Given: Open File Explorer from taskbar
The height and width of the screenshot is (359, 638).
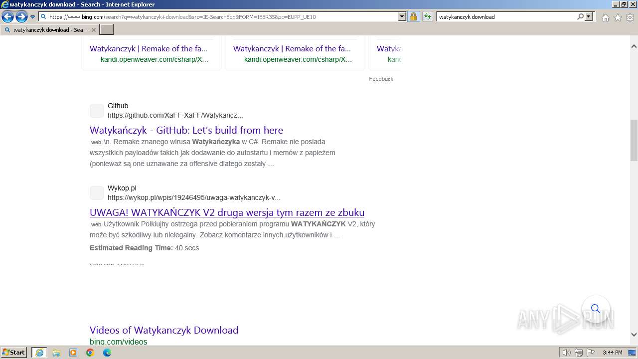Looking at the screenshot, I should [x=56, y=353].
